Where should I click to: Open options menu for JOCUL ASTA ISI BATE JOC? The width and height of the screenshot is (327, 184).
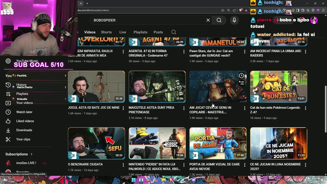(x=123, y=108)
